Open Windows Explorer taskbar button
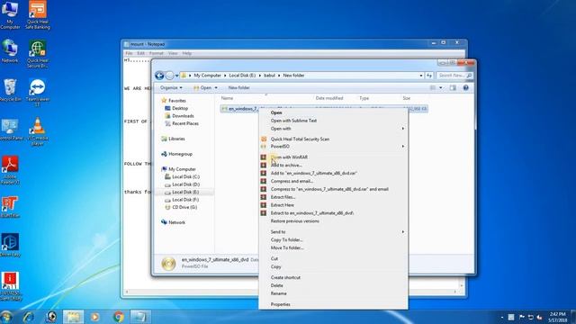Image resolution: width=576 pixels, height=324 pixels. point(73,317)
